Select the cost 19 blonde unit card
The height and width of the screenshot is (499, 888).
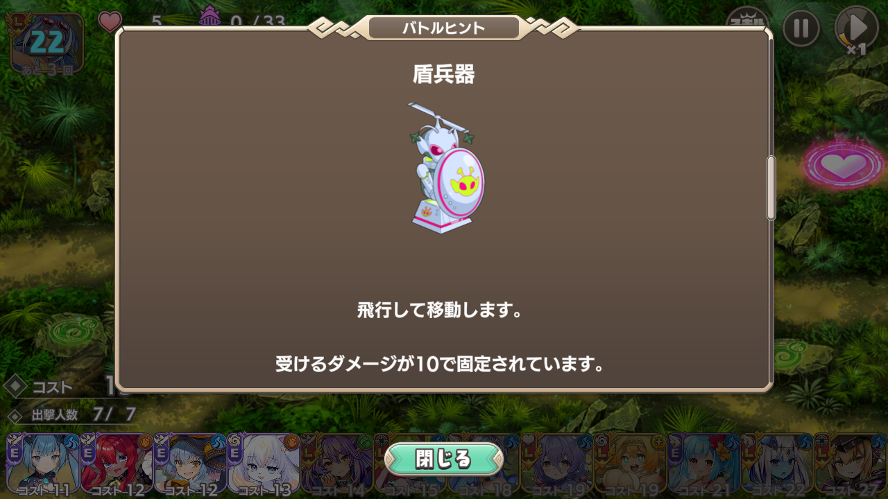(x=630, y=463)
